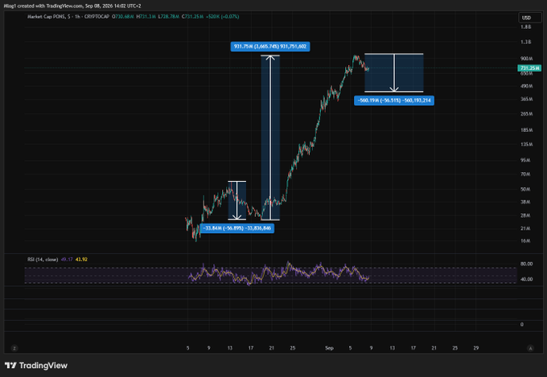Click the 21M price axis label

(x=525, y=229)
